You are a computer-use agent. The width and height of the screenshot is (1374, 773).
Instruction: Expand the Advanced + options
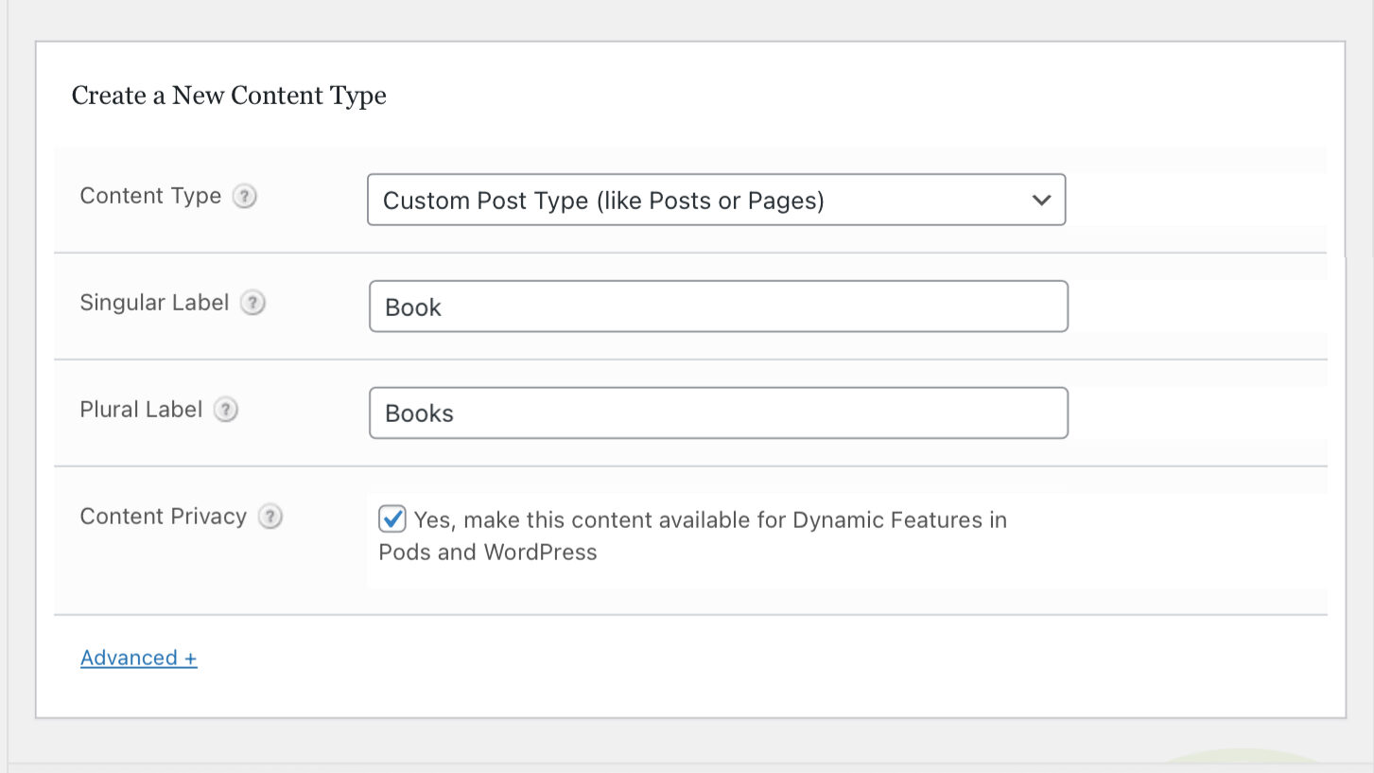139,658
